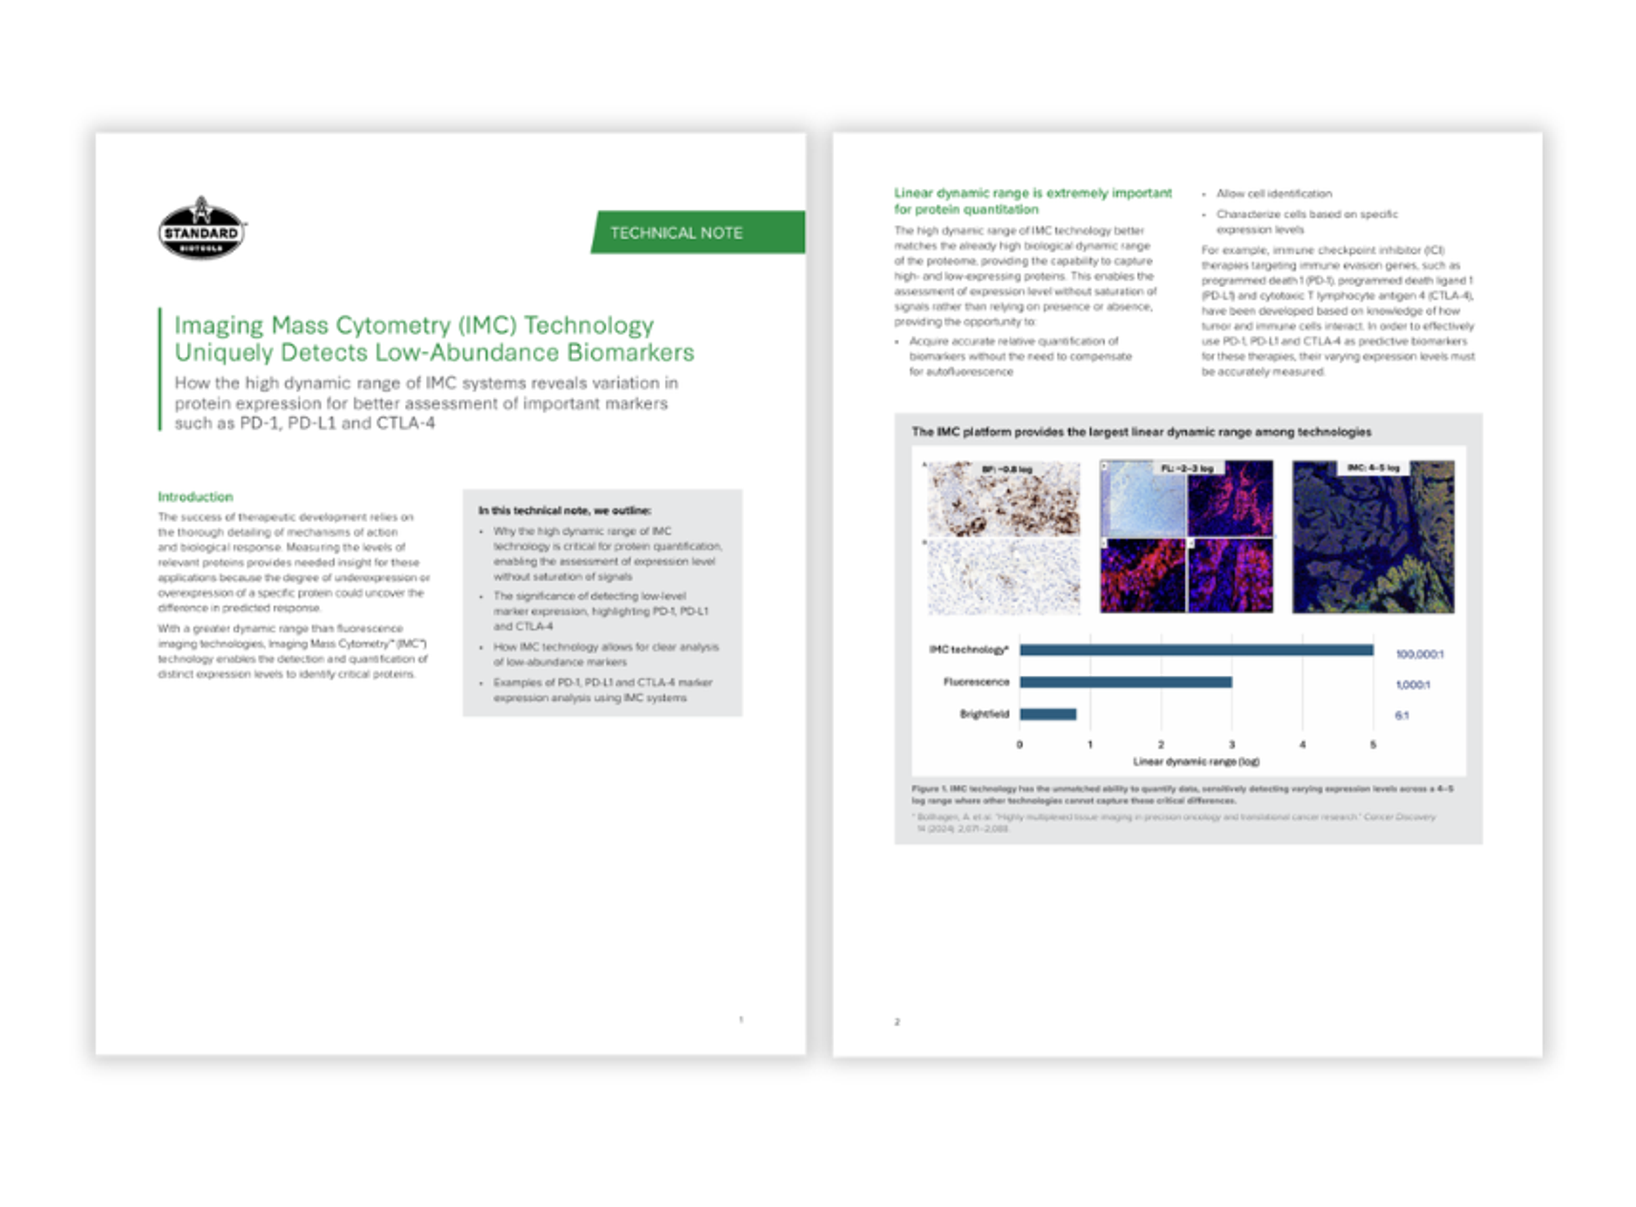Click the paragraph beginning 'The high dynamic range of IMC technology better'

[1025, 276]
